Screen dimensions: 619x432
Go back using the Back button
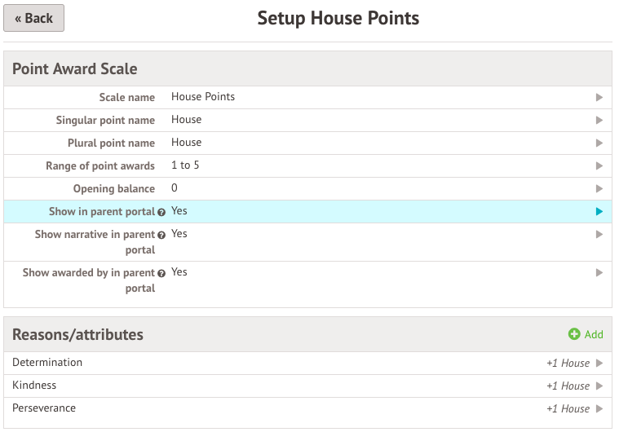click(x=33, y=18)
